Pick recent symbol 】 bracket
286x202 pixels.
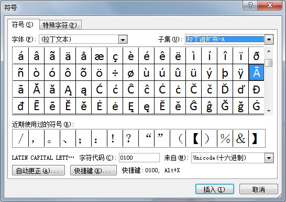pos(257,138)
